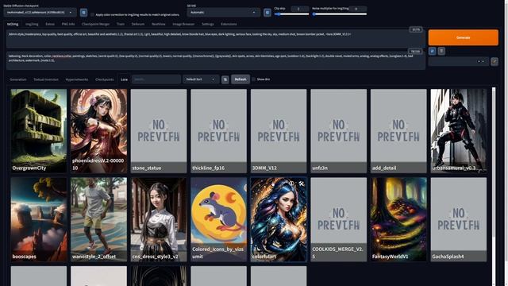
Task: Select the OvergrownCity Lora card
Action: point(39,131)
